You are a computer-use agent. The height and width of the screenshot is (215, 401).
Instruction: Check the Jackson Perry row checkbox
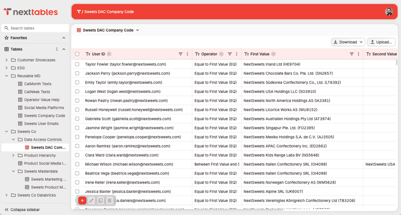tap(77, 73)
